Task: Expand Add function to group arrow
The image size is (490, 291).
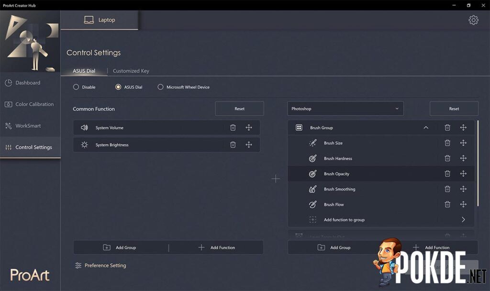Action: [x=463, y=219]
